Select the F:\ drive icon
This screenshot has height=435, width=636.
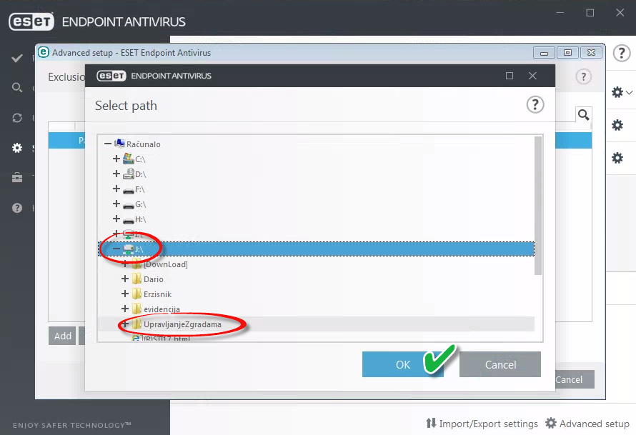pyautogui.click(x=128, y=190)
